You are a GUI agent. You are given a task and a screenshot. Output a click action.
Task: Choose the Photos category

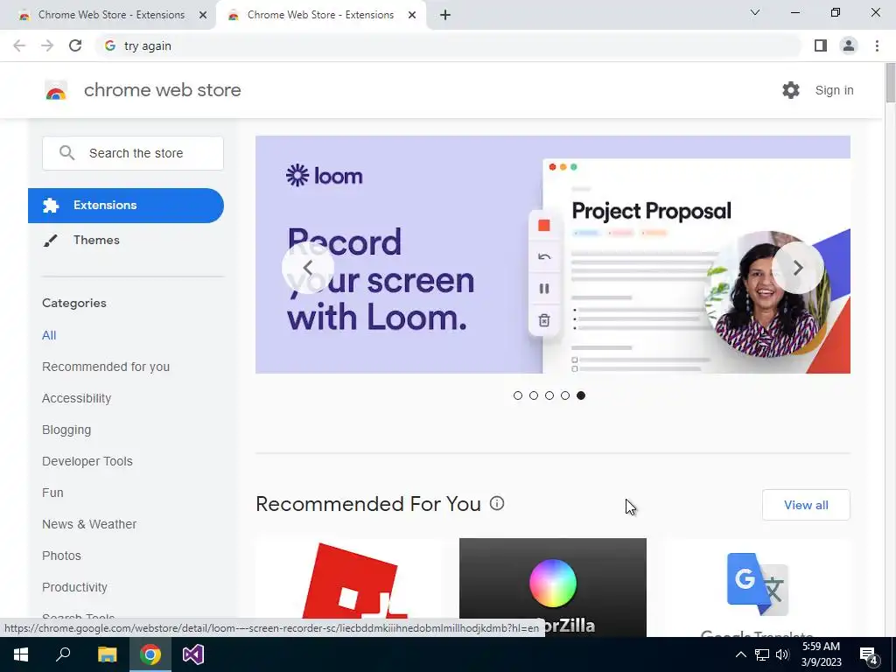62,556
